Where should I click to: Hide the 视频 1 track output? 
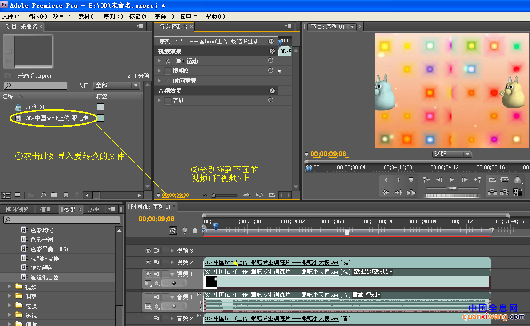pyautogui.click(x=148, y=274)
